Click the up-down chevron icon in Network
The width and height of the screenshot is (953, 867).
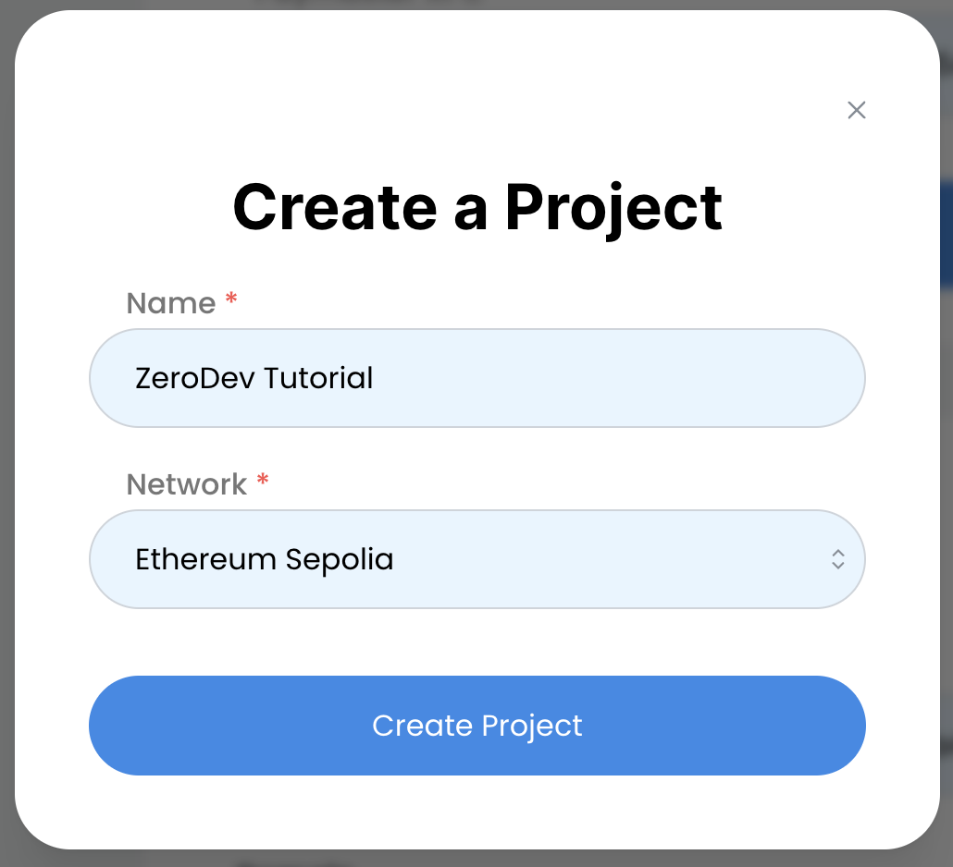[x=837, y=559]
